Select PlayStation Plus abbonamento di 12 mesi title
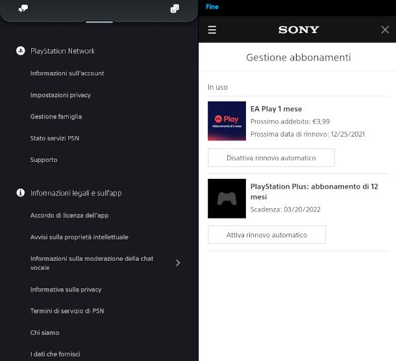Screen dimensions: 396x361 (x=314, y=192)
